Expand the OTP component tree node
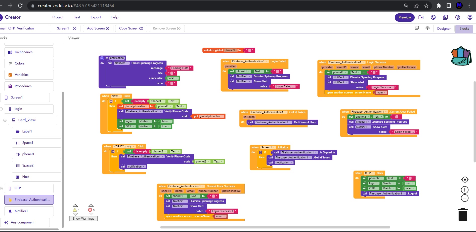This screenshot has width=476, height=232. (x=1, y=188)
